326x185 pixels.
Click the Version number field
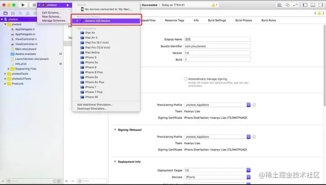pos(217,53)
